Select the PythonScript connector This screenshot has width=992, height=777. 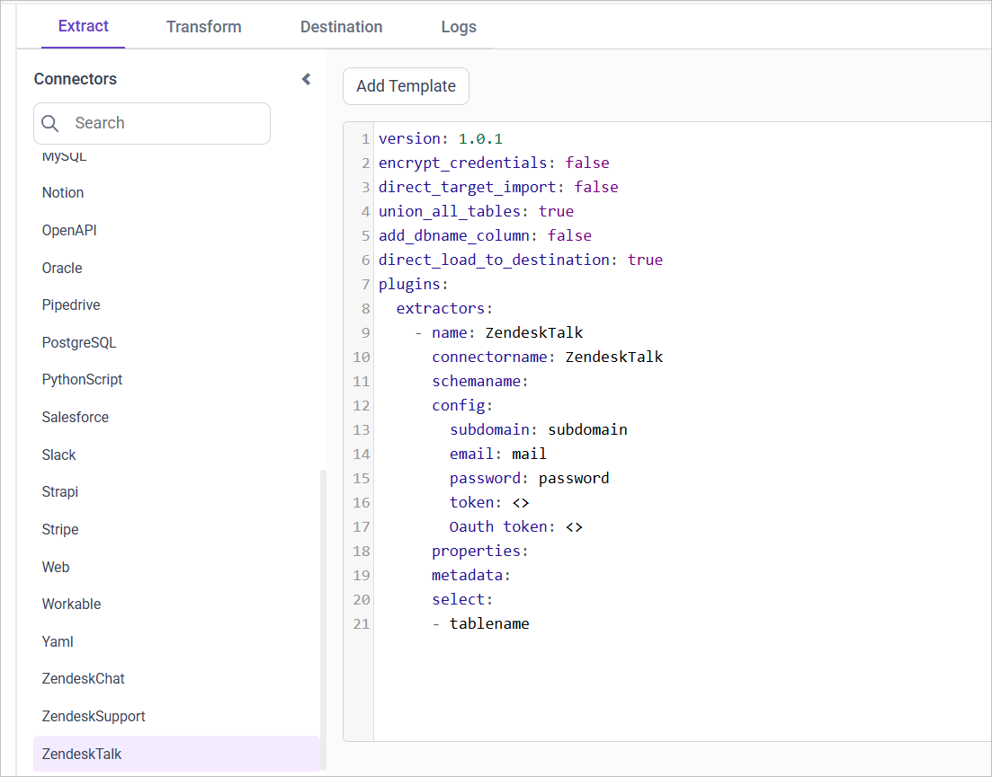(x=82, y=379)
